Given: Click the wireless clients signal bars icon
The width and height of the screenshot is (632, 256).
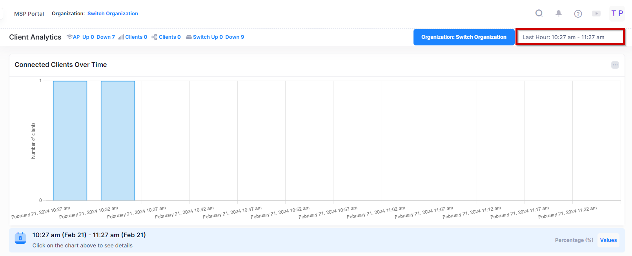Looking at the screenshot, I should click(121, 37).
